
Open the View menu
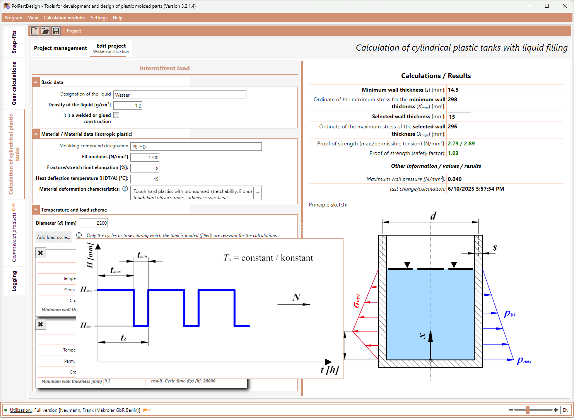click(x=33, y=18)
